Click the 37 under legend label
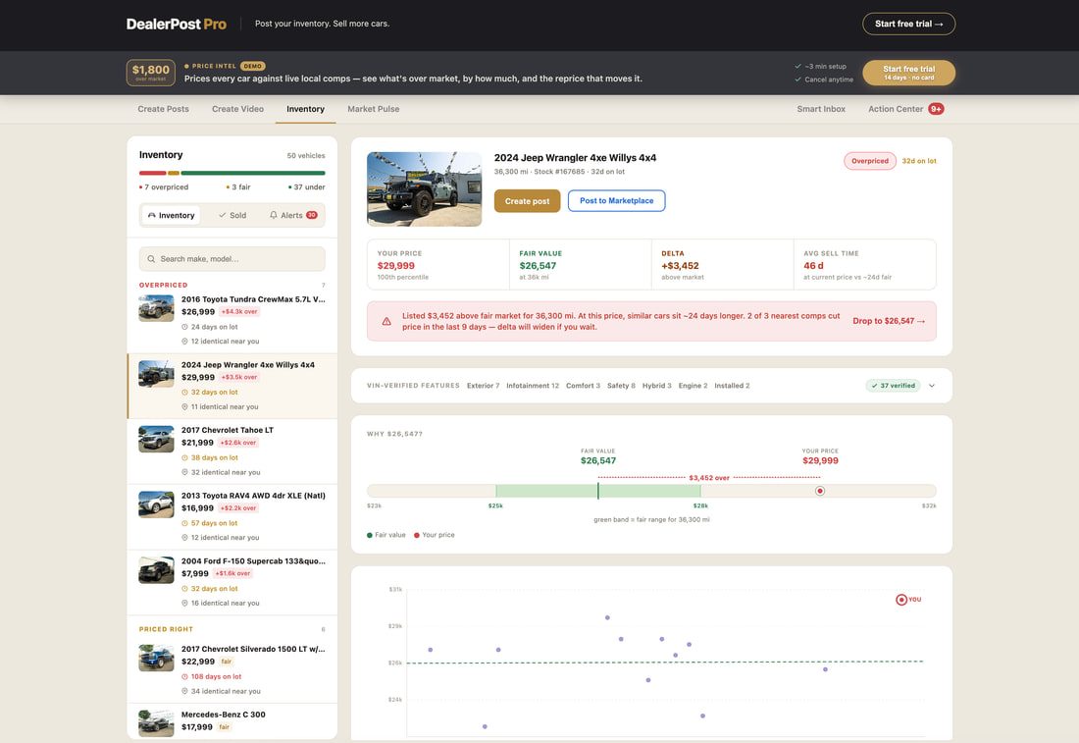Viewport: 1079px width, 743px height. [307, 187]
